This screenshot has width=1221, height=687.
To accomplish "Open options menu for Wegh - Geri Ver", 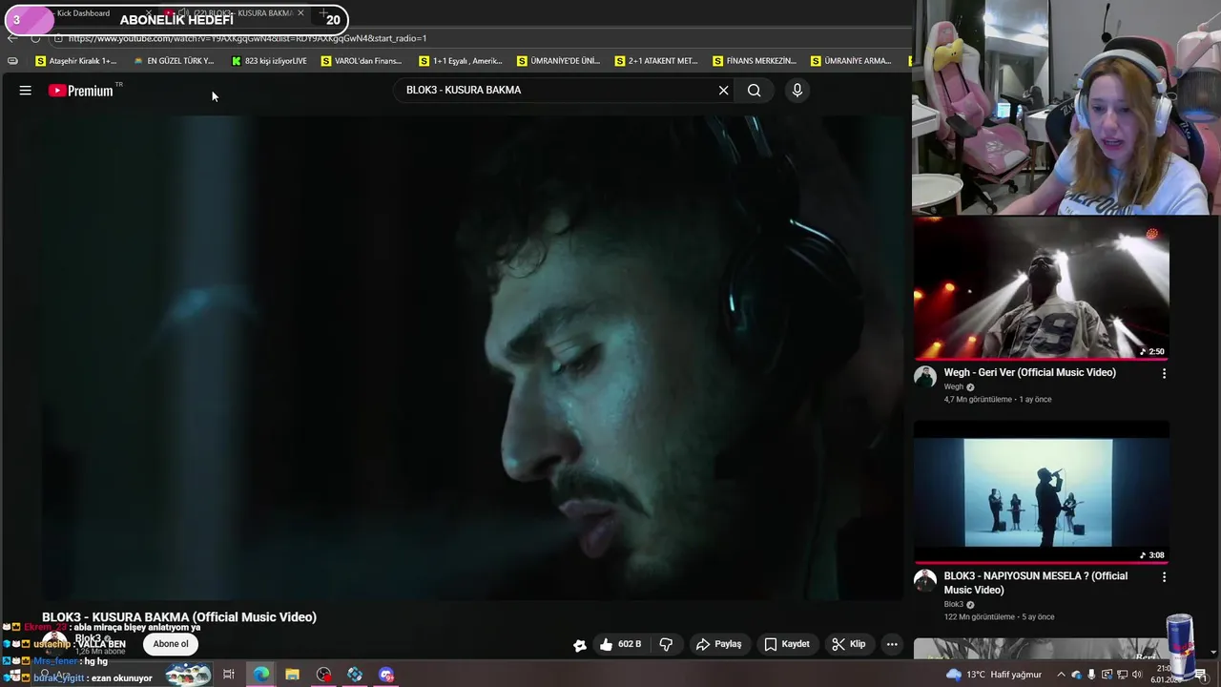I will pyautogui.click(x=1164, y=374).
